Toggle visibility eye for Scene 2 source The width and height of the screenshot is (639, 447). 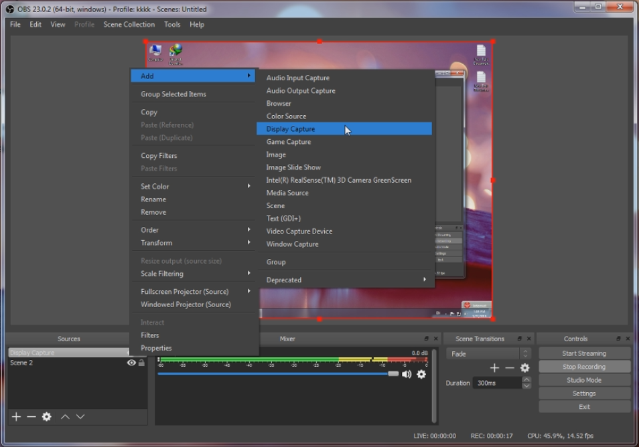coord(131,362)
